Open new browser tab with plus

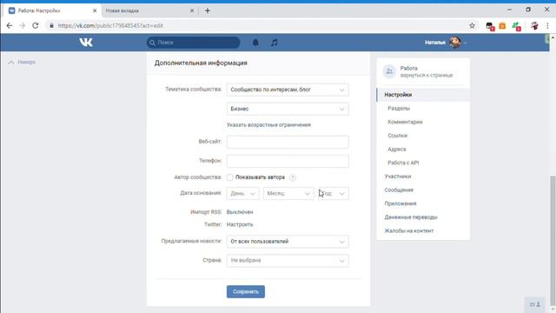[x=208, y=10]
